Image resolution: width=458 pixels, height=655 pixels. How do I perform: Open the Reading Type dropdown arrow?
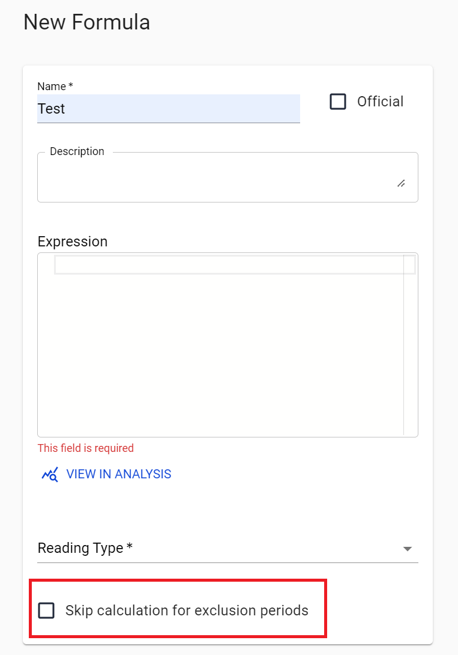click(x=408, y=549)
